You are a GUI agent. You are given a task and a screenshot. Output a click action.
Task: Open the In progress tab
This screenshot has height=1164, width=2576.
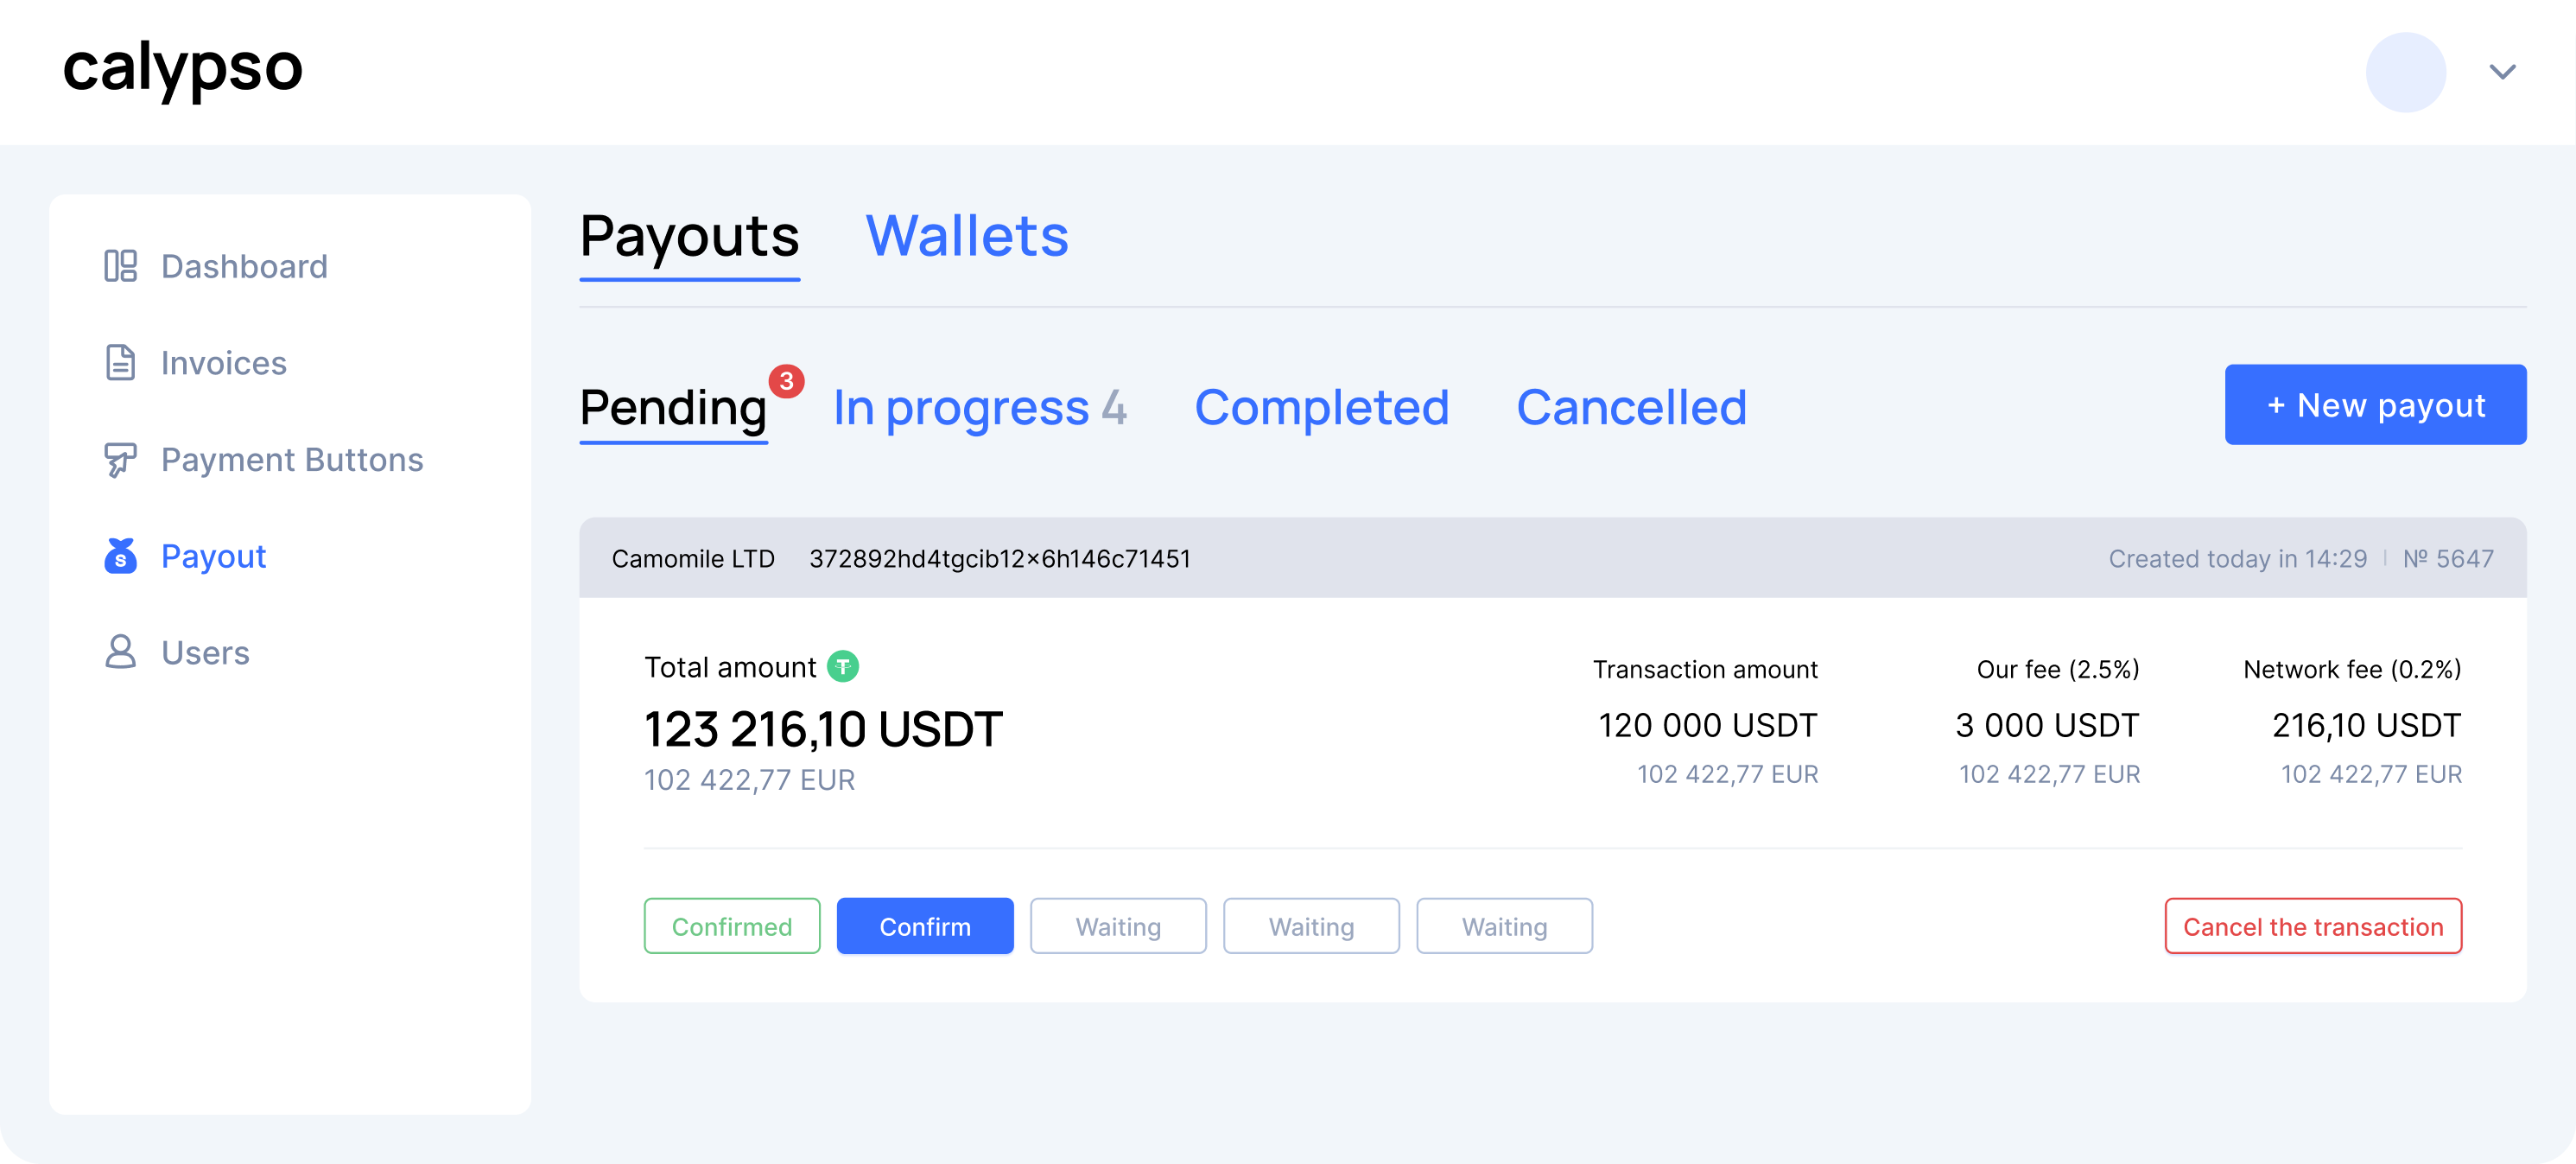[x=979, y=408]
